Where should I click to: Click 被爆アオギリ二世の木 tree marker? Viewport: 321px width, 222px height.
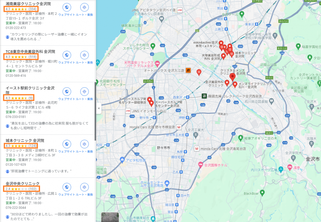click(241, 138)
